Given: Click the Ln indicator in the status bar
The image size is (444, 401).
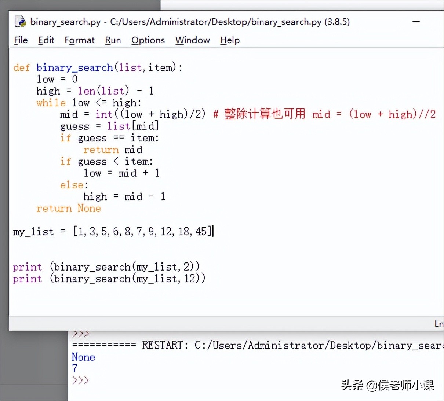Looking at the screenshot, I should coord(438,324).
